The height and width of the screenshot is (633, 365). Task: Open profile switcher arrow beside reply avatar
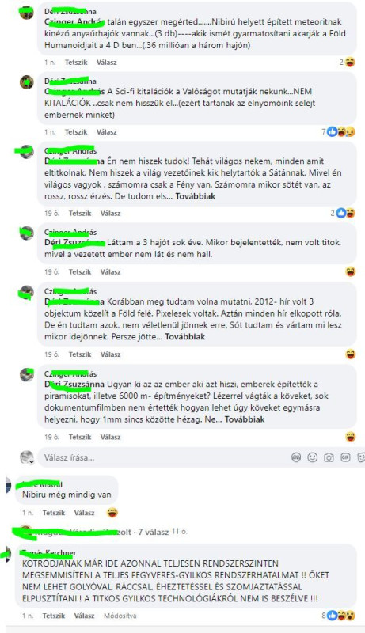click(x=31, y=461)
